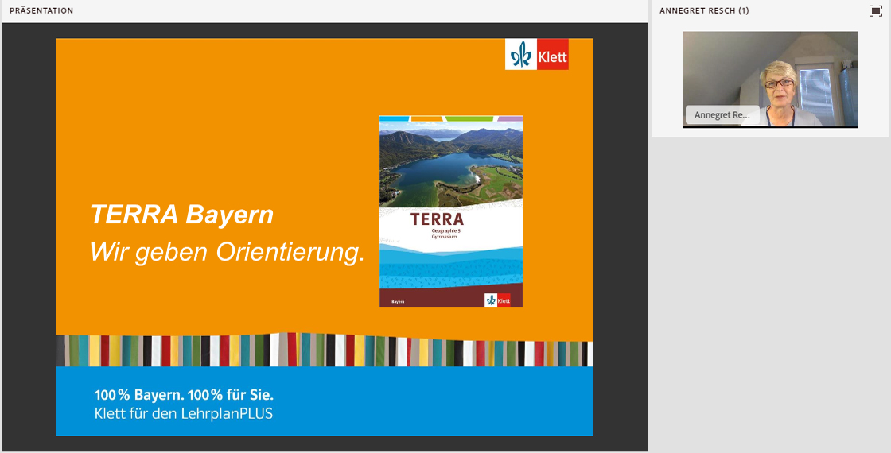The image size is (891, 453).
Task: Click the 'TERRA' title on the book cover
Action: point(437,219)
